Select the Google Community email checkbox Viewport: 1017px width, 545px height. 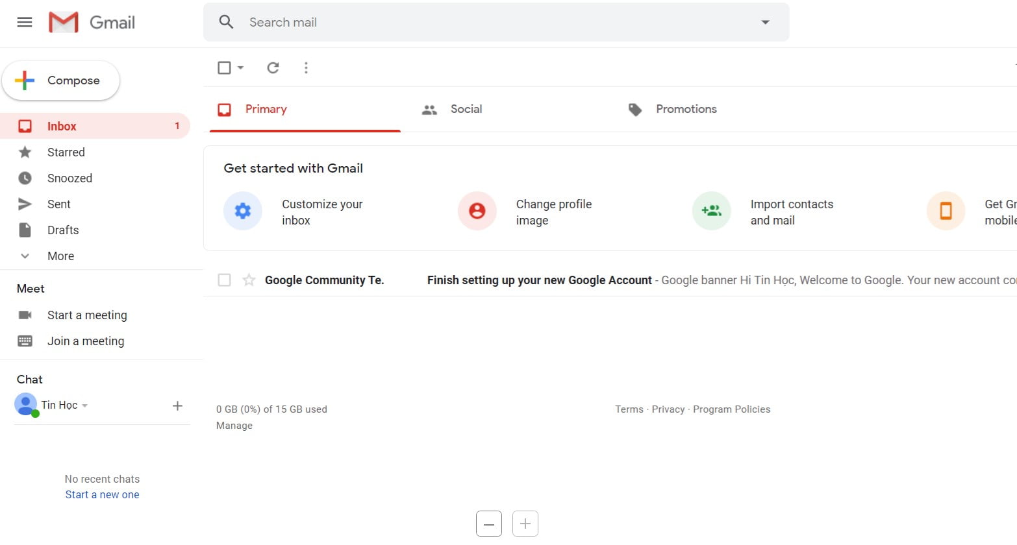(x=224, y=280)
